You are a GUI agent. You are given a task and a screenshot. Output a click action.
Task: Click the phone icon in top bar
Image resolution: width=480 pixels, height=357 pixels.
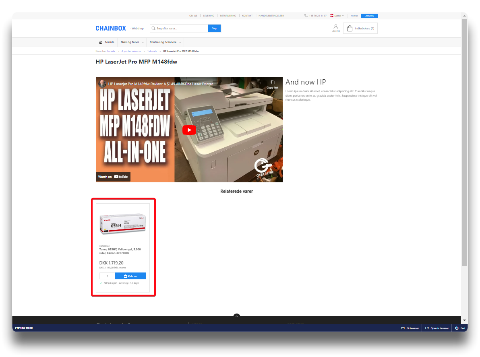[306, 16]
